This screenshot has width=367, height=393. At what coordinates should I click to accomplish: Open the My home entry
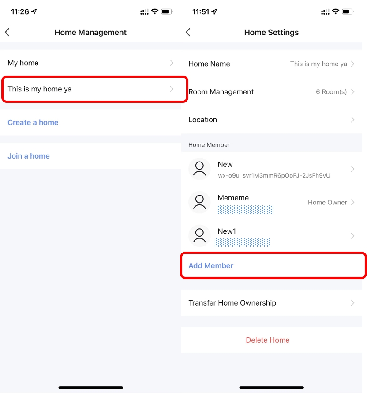tap(90, 63)
